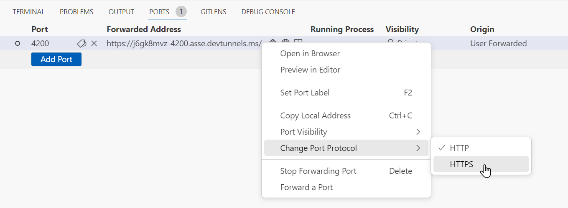Switch to the PROBLEMS tab
This screenshot has height=208, width=568.
[x=76, y=12]
